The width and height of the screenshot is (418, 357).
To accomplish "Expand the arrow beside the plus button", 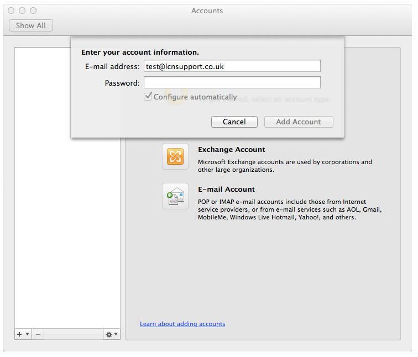I will tap(27, 334).
